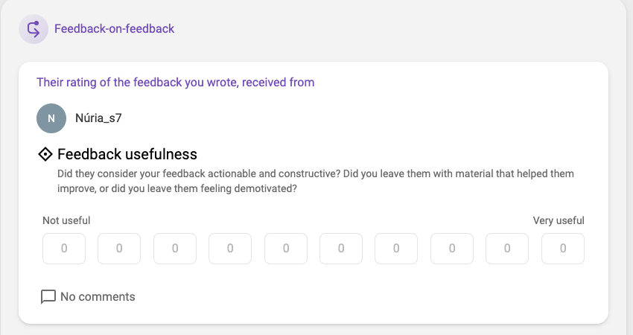Open Núria_s7's profile name
The image size is (633, 335).
(x=98, y=118)
